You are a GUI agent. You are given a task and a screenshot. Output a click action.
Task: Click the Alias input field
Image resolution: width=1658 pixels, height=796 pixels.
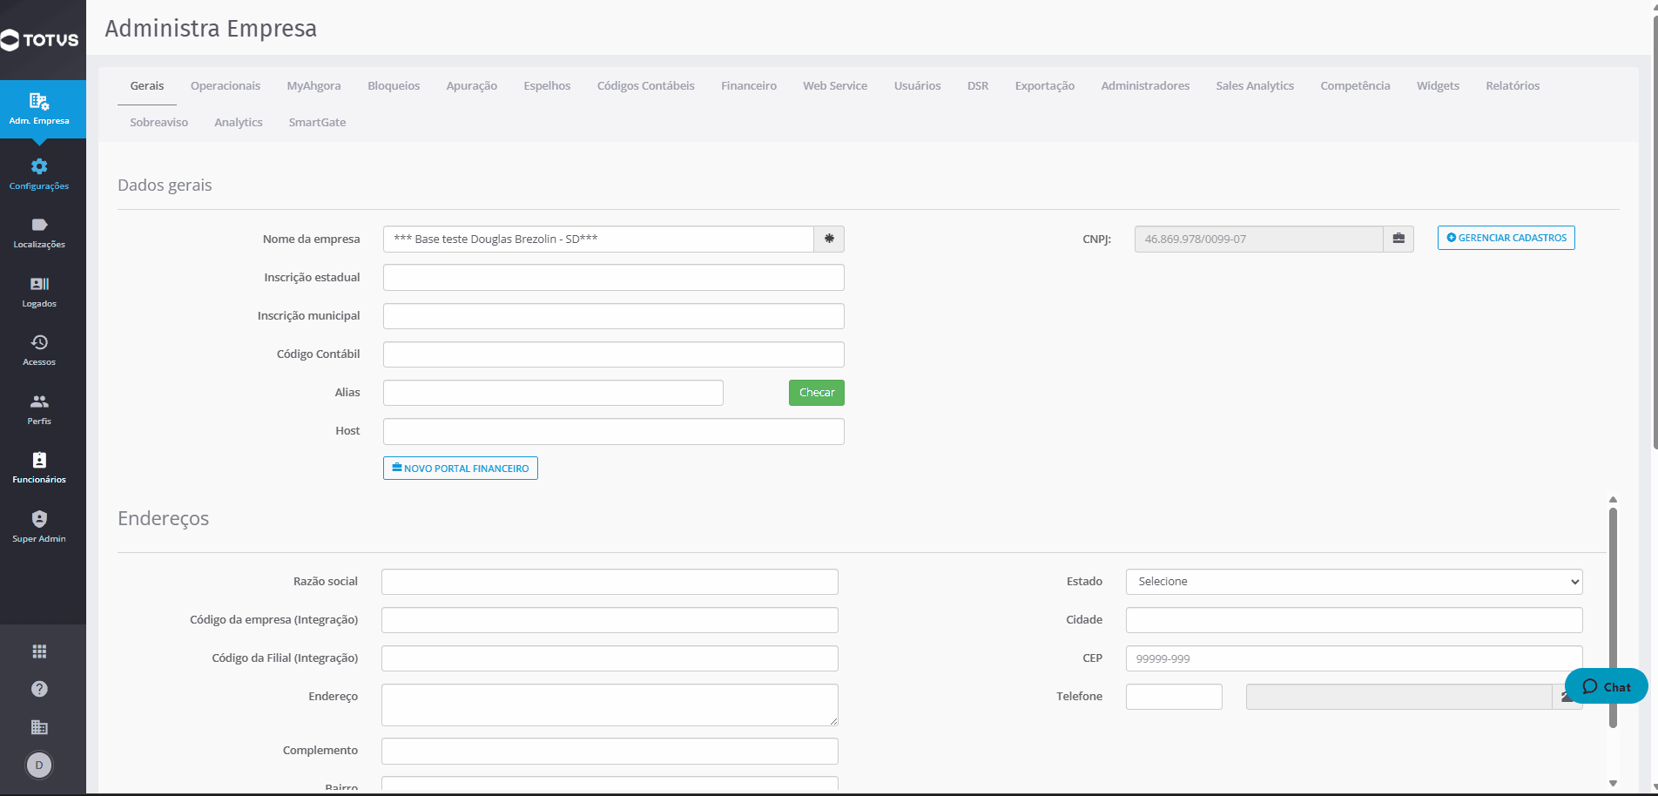553,393
